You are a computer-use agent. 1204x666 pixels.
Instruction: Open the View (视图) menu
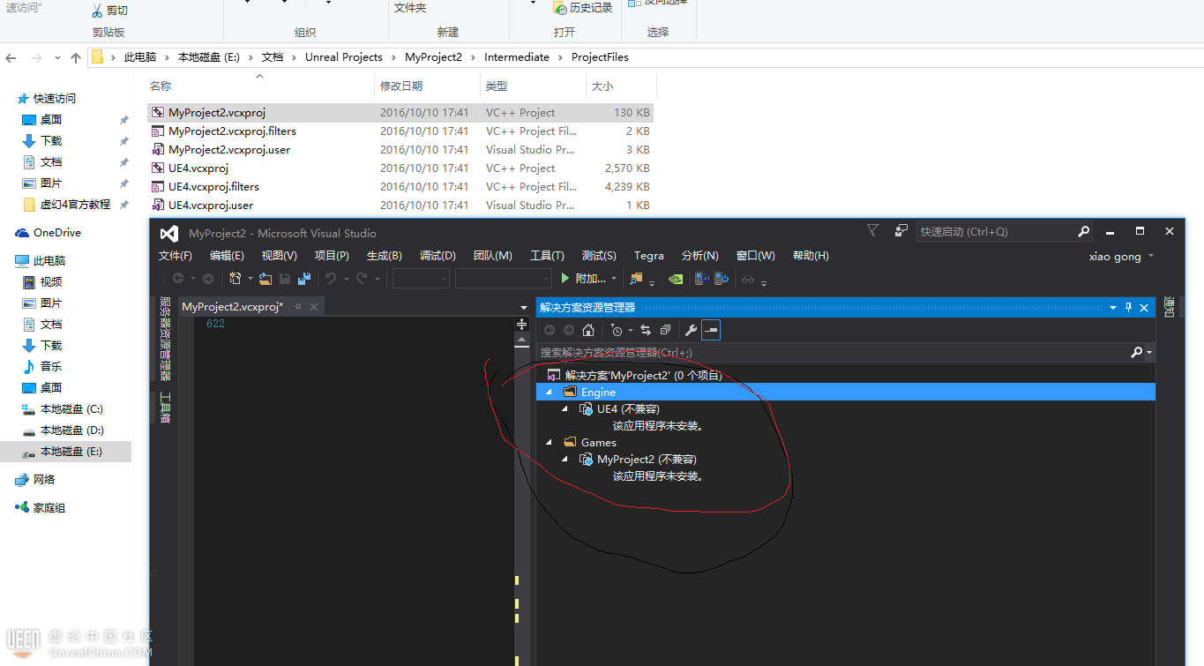coord(280,256)
